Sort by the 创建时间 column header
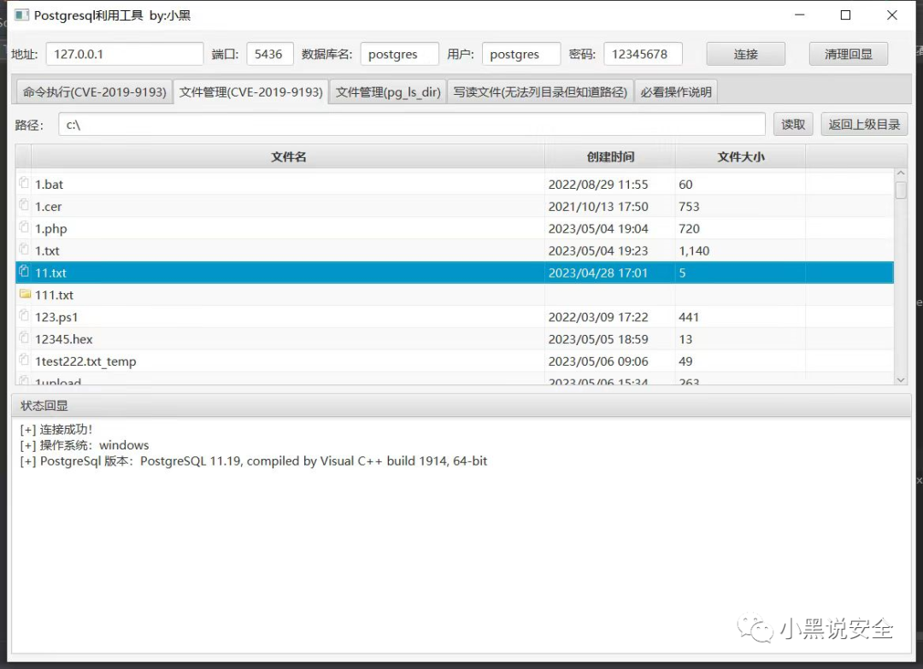 tap(610, 156)
